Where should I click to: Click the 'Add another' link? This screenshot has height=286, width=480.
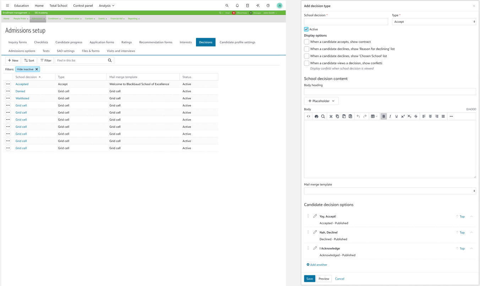(317, 264)
